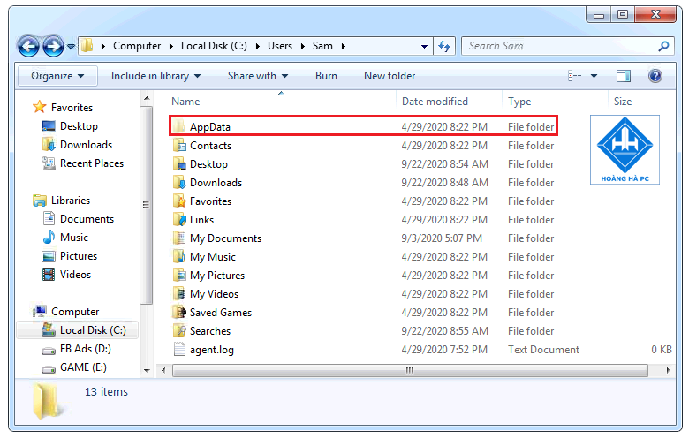
Task: Open recent pages dropdown beside Forward button
Action: (x=71, y=46)
